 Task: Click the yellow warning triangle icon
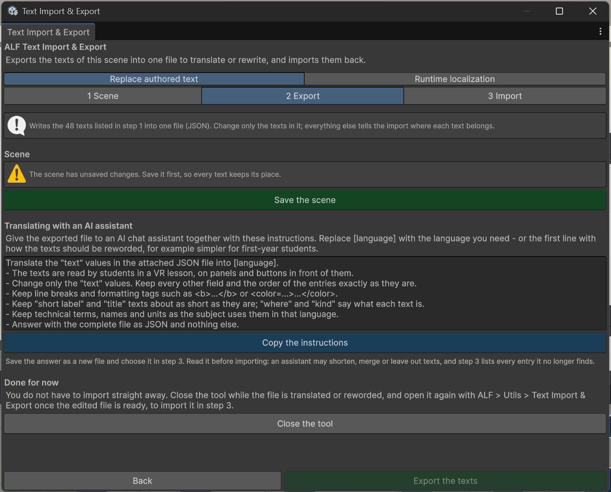17,174
